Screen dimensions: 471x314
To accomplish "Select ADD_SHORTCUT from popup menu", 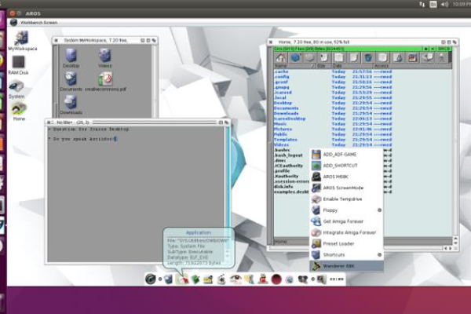I will tap(347, 166).
